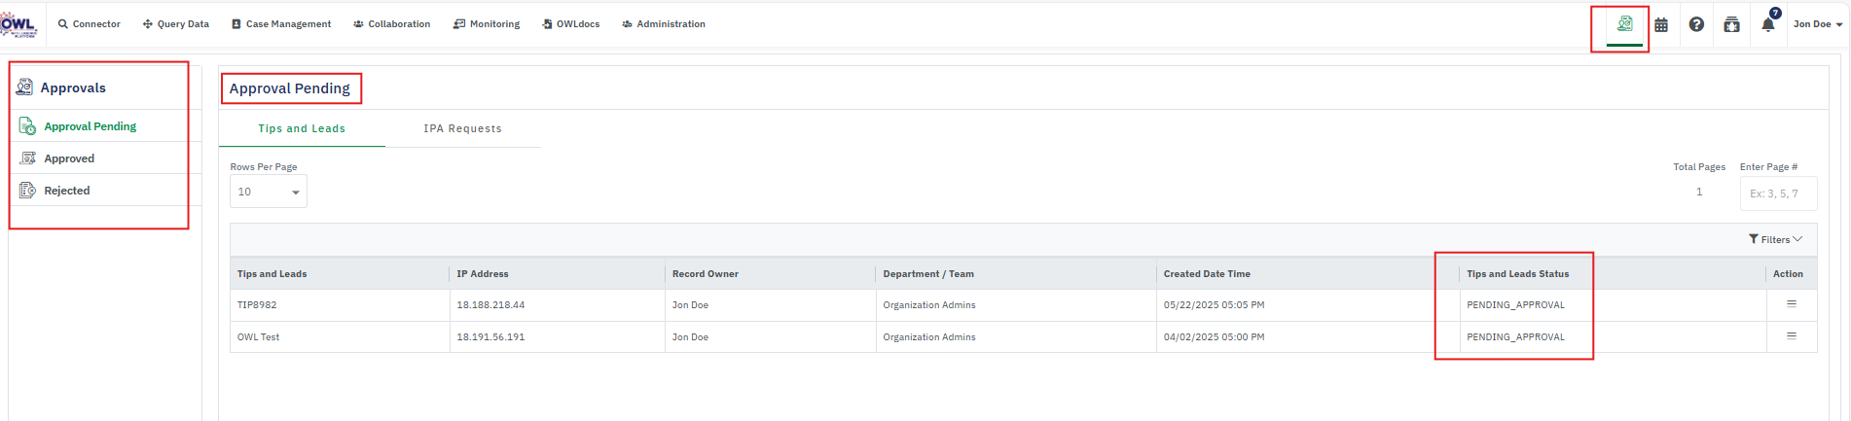Open action menu for TIP8982 row
The height and width of the screenshot is (421, 1851).
pyautogui.click(x=1791, y=304)
